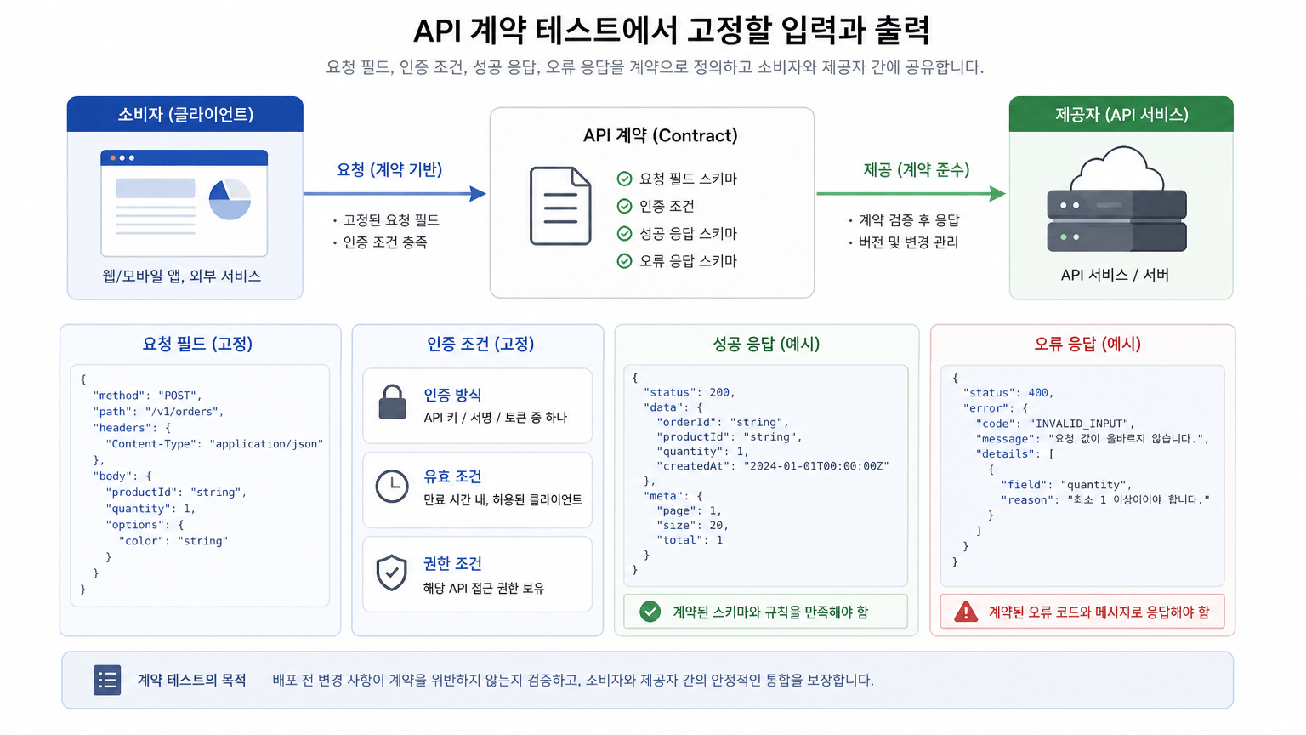1306x735 pixels.
Task: Click the "code": "INVALID_INPUT" line
Action: (1055, 424)
